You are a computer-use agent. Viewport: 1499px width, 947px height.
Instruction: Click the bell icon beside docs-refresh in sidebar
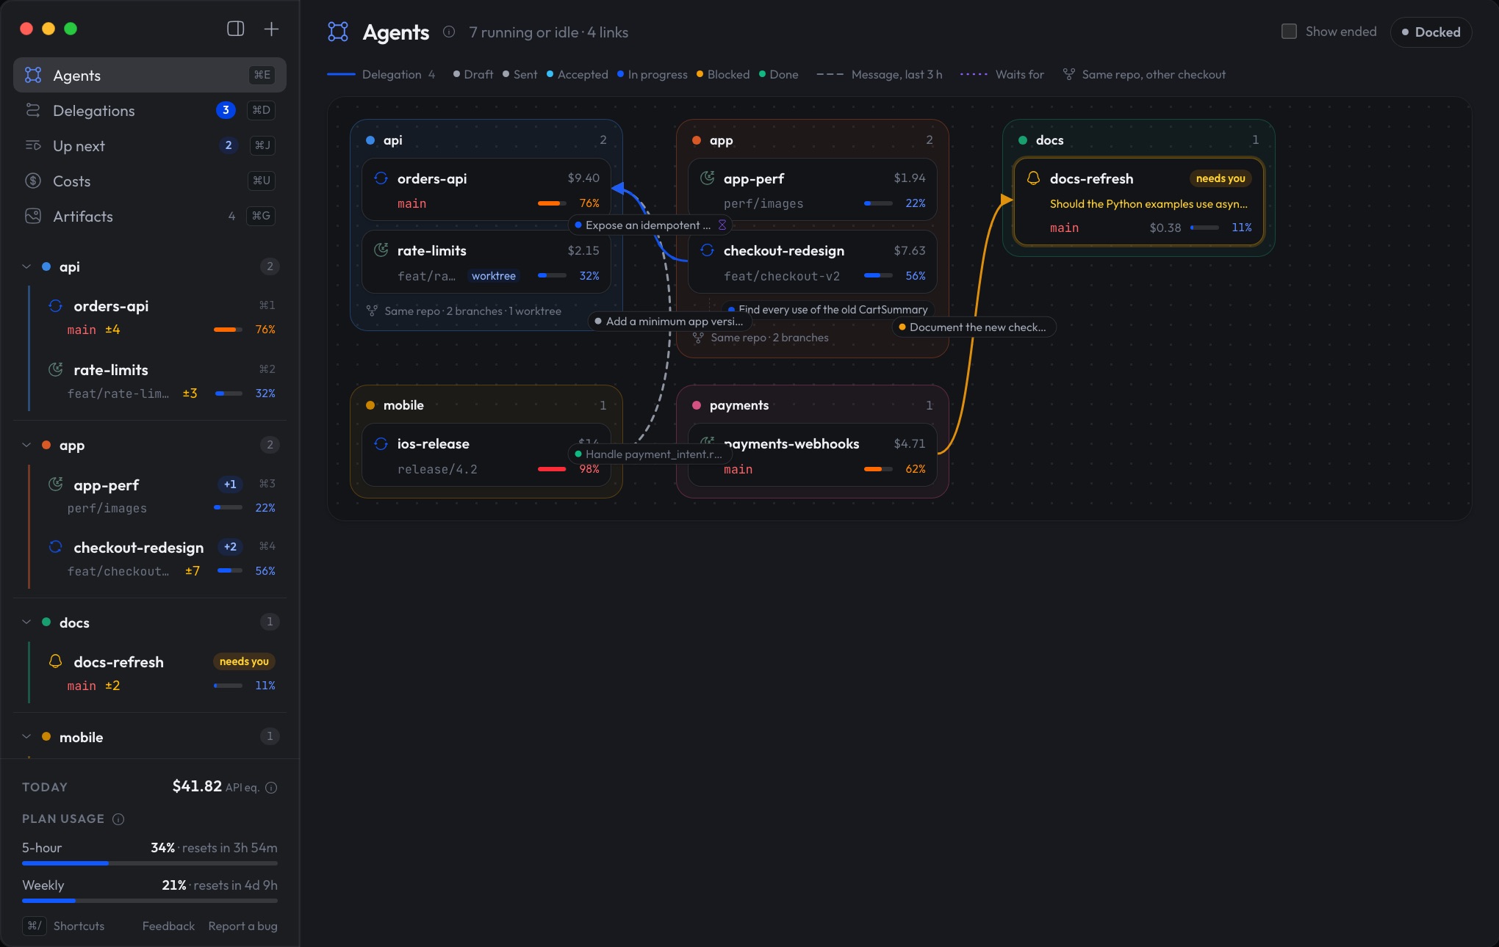55,661
